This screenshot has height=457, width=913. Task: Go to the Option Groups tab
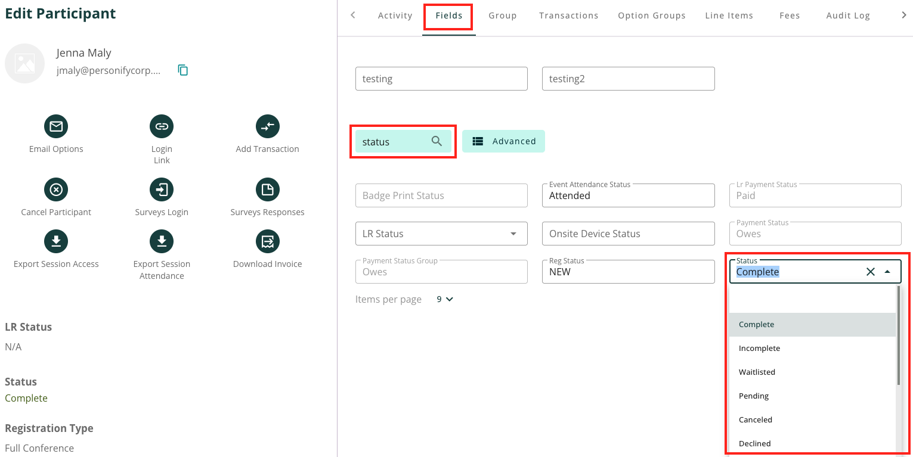coord(652,15)
